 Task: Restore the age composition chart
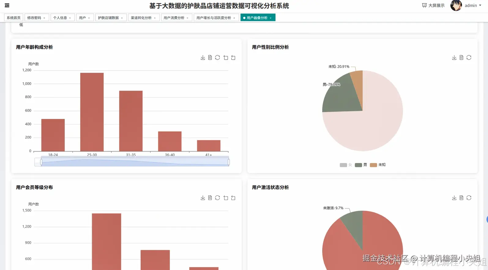218,58
